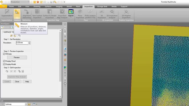The image size is (189, 106).
Task: Open the Floor Inspection tool
Action: pyautogui.click(x=80, y=14)
